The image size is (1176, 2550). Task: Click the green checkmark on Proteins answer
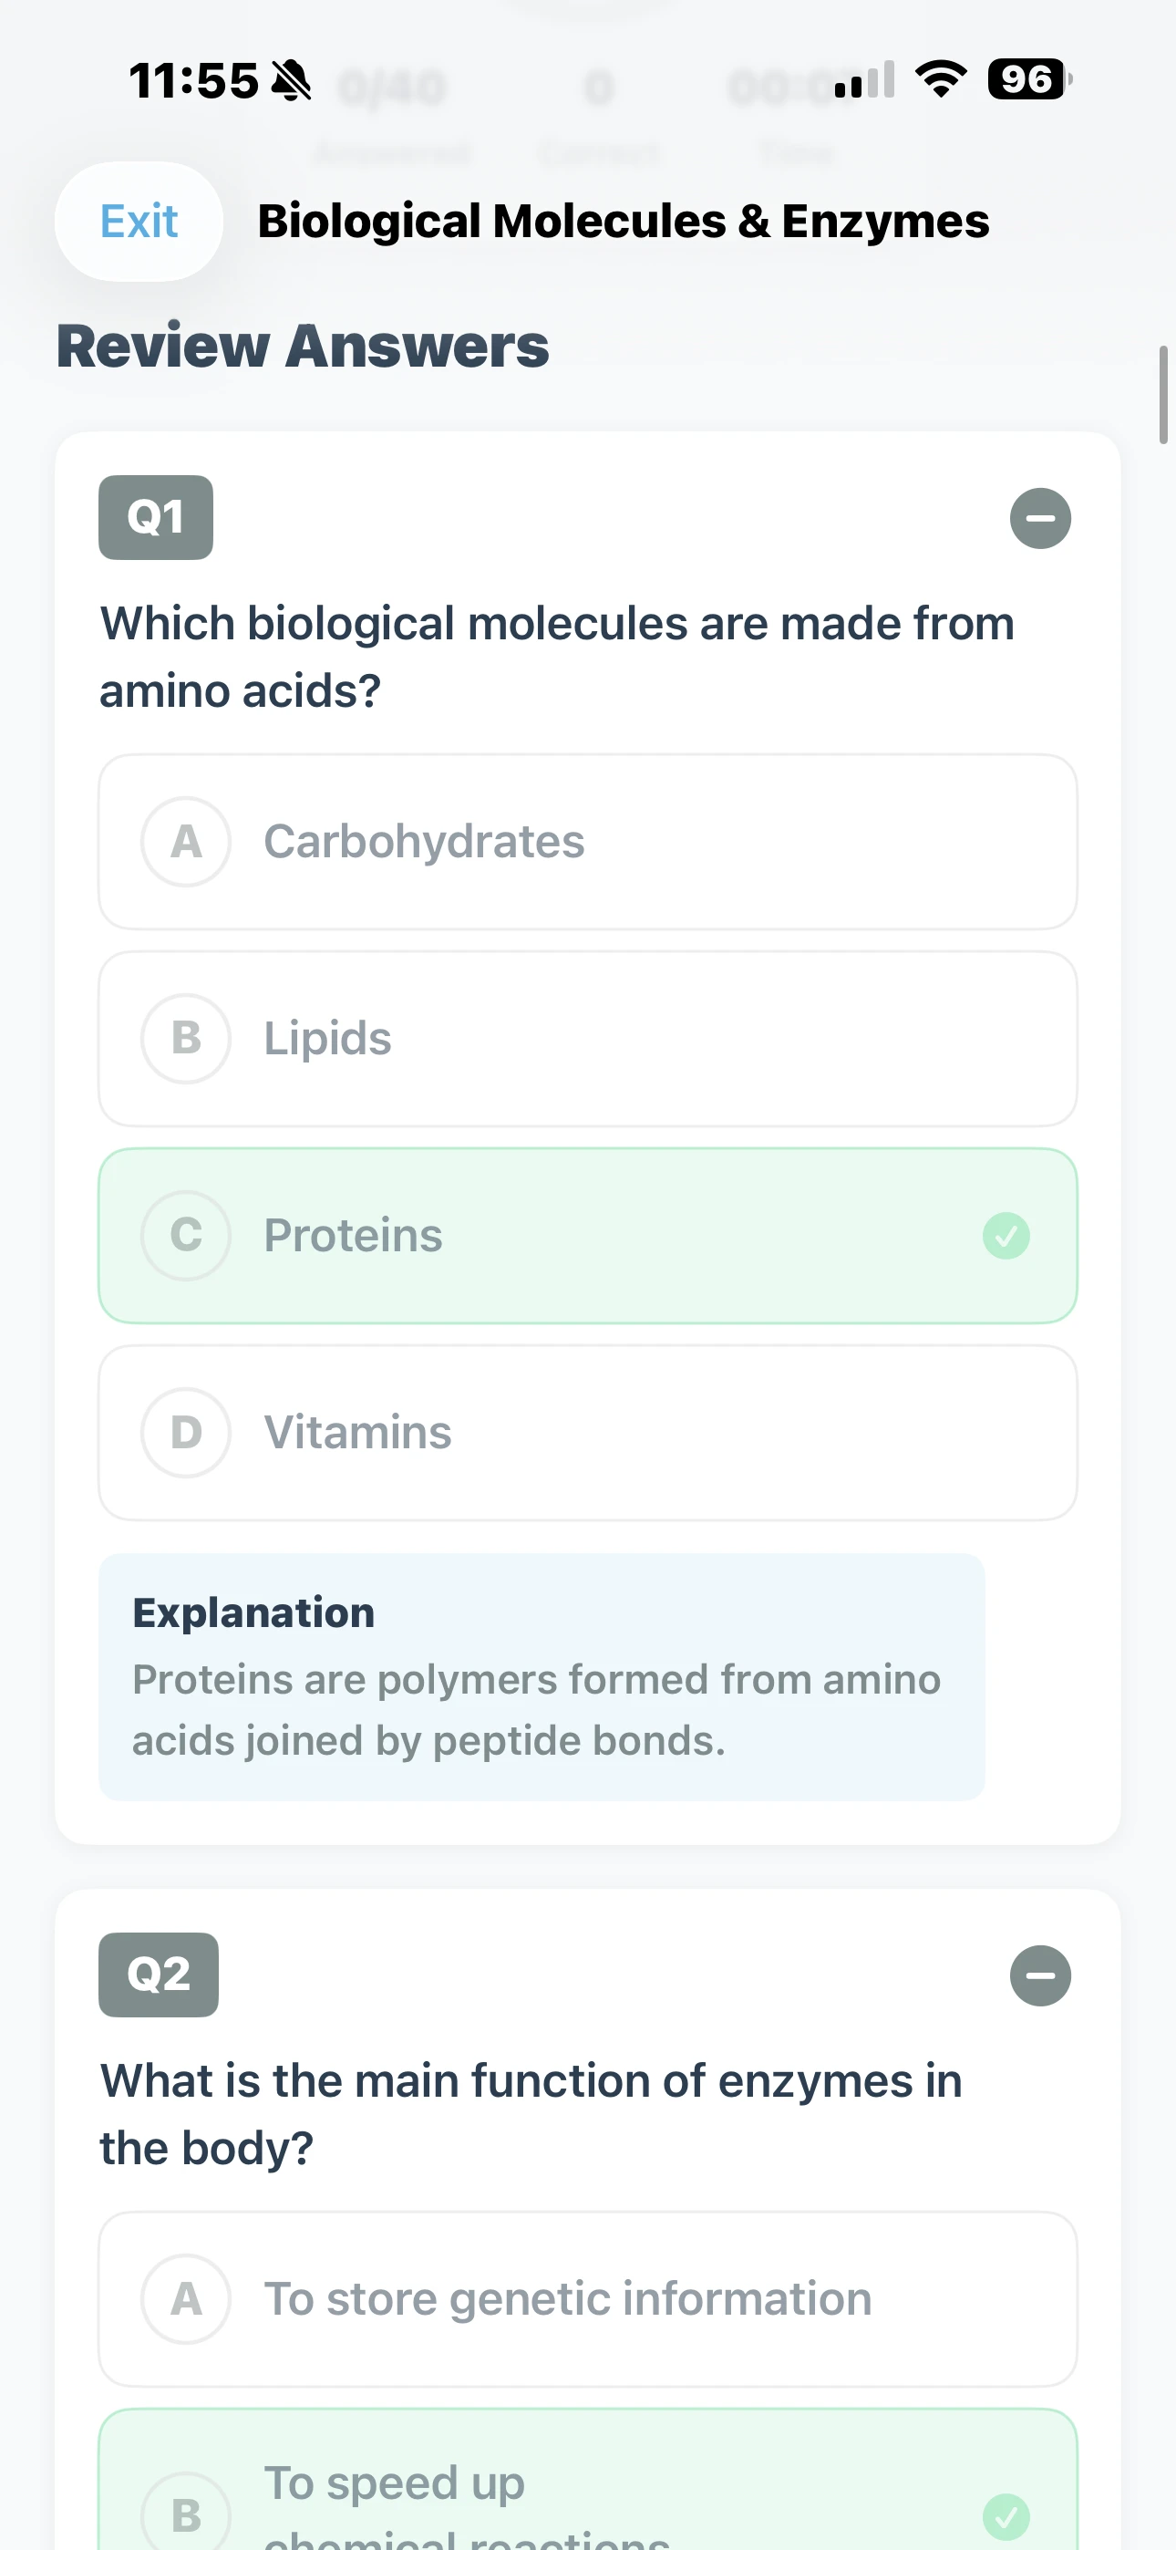pos(1006,1236)
